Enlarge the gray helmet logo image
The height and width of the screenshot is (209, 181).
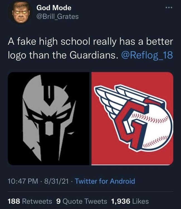point(49,118)
